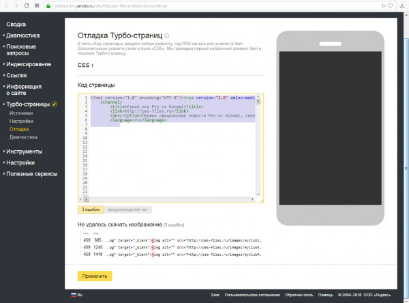Click the browser back arrow

(7, 5)
